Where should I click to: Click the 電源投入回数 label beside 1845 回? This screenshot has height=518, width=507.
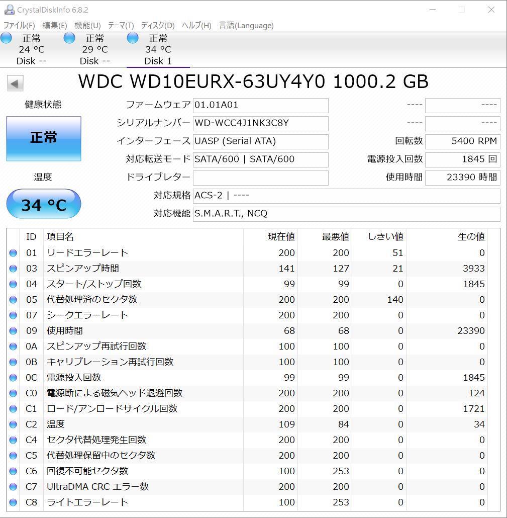(x=395, y=159)
